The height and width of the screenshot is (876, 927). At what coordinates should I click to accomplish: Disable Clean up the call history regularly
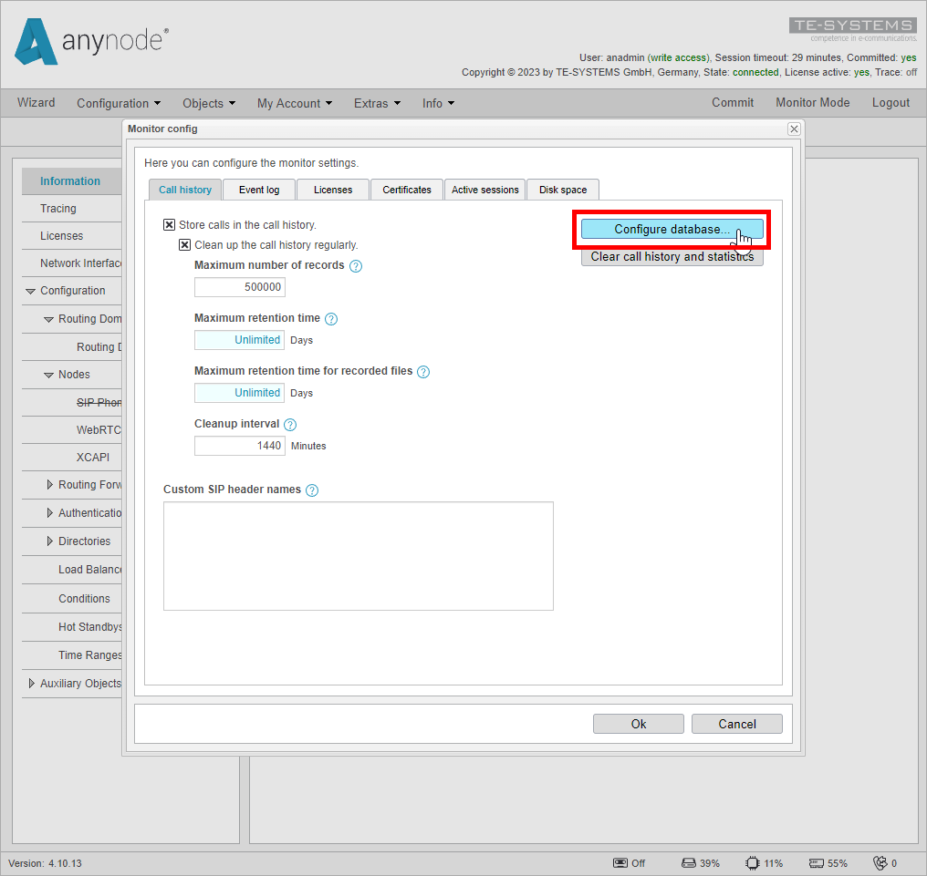(185, 244)
